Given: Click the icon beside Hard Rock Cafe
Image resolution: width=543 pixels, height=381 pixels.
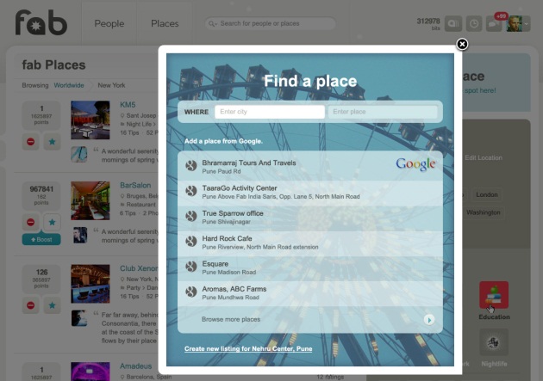Looking at the screenshot, I should click(x=190, y=242).
